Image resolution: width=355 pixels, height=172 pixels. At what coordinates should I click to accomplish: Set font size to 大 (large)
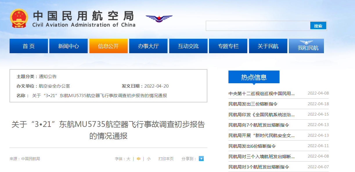point(128,159)
